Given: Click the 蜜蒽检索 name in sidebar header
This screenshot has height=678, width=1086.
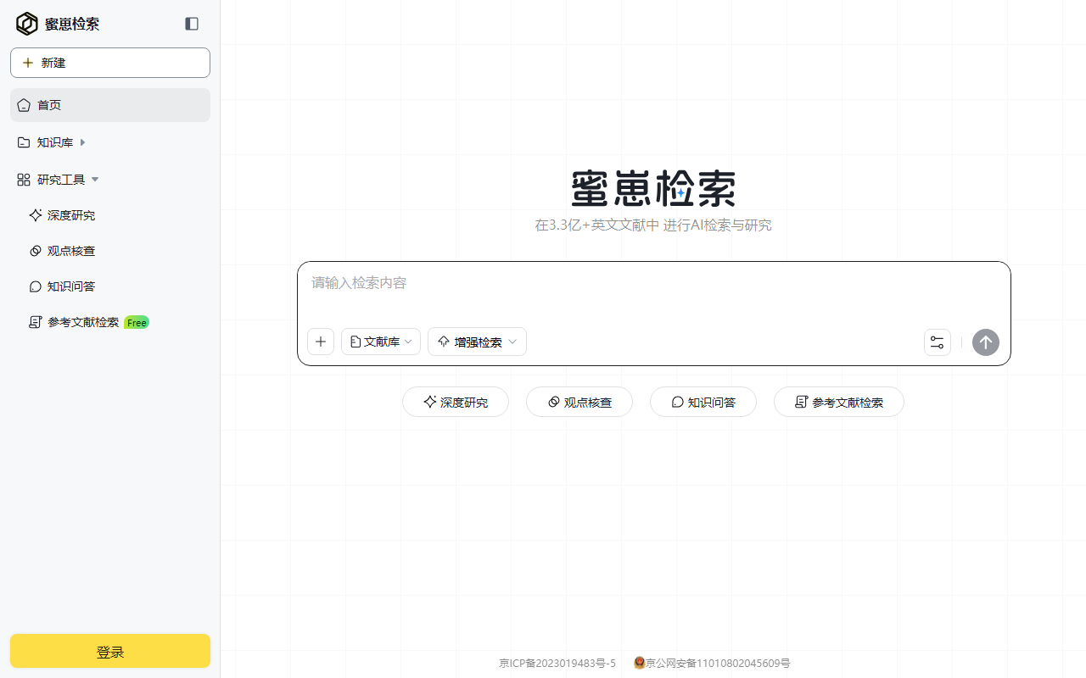Looking at the screenshot, I should [72, 24].
